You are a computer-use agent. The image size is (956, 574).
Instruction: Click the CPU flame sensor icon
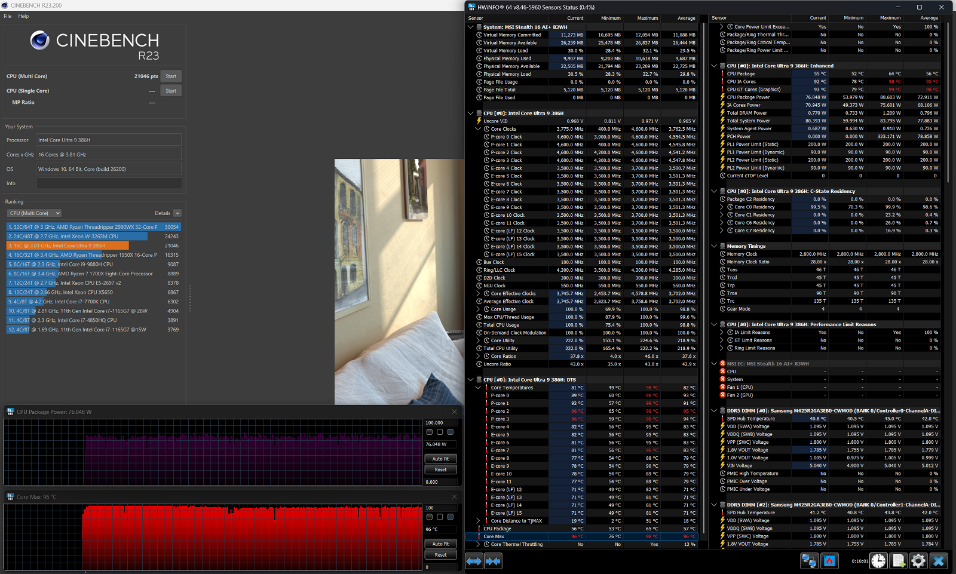tap(829, 561)
